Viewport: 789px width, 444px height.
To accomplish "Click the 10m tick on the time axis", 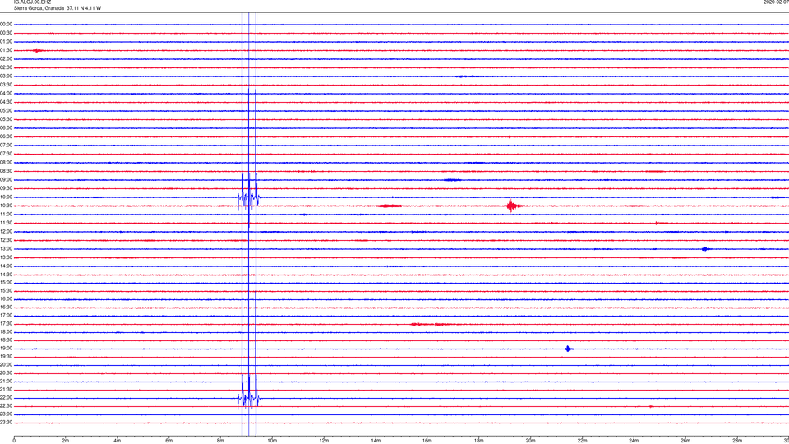I will (272, 441).
